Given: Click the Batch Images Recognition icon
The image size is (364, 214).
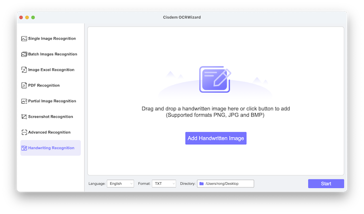Looking at the screenshot, I should [24, 54].
